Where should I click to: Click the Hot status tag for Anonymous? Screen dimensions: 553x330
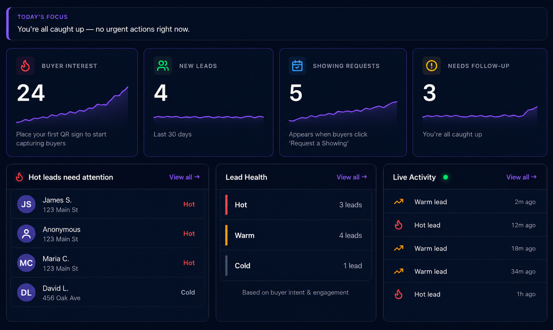click(x=189, y=234)
